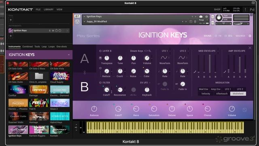Open the Ignition Keys instrument dropdown arrow
The width and height of the screenshot is (259, 146).
85,17
